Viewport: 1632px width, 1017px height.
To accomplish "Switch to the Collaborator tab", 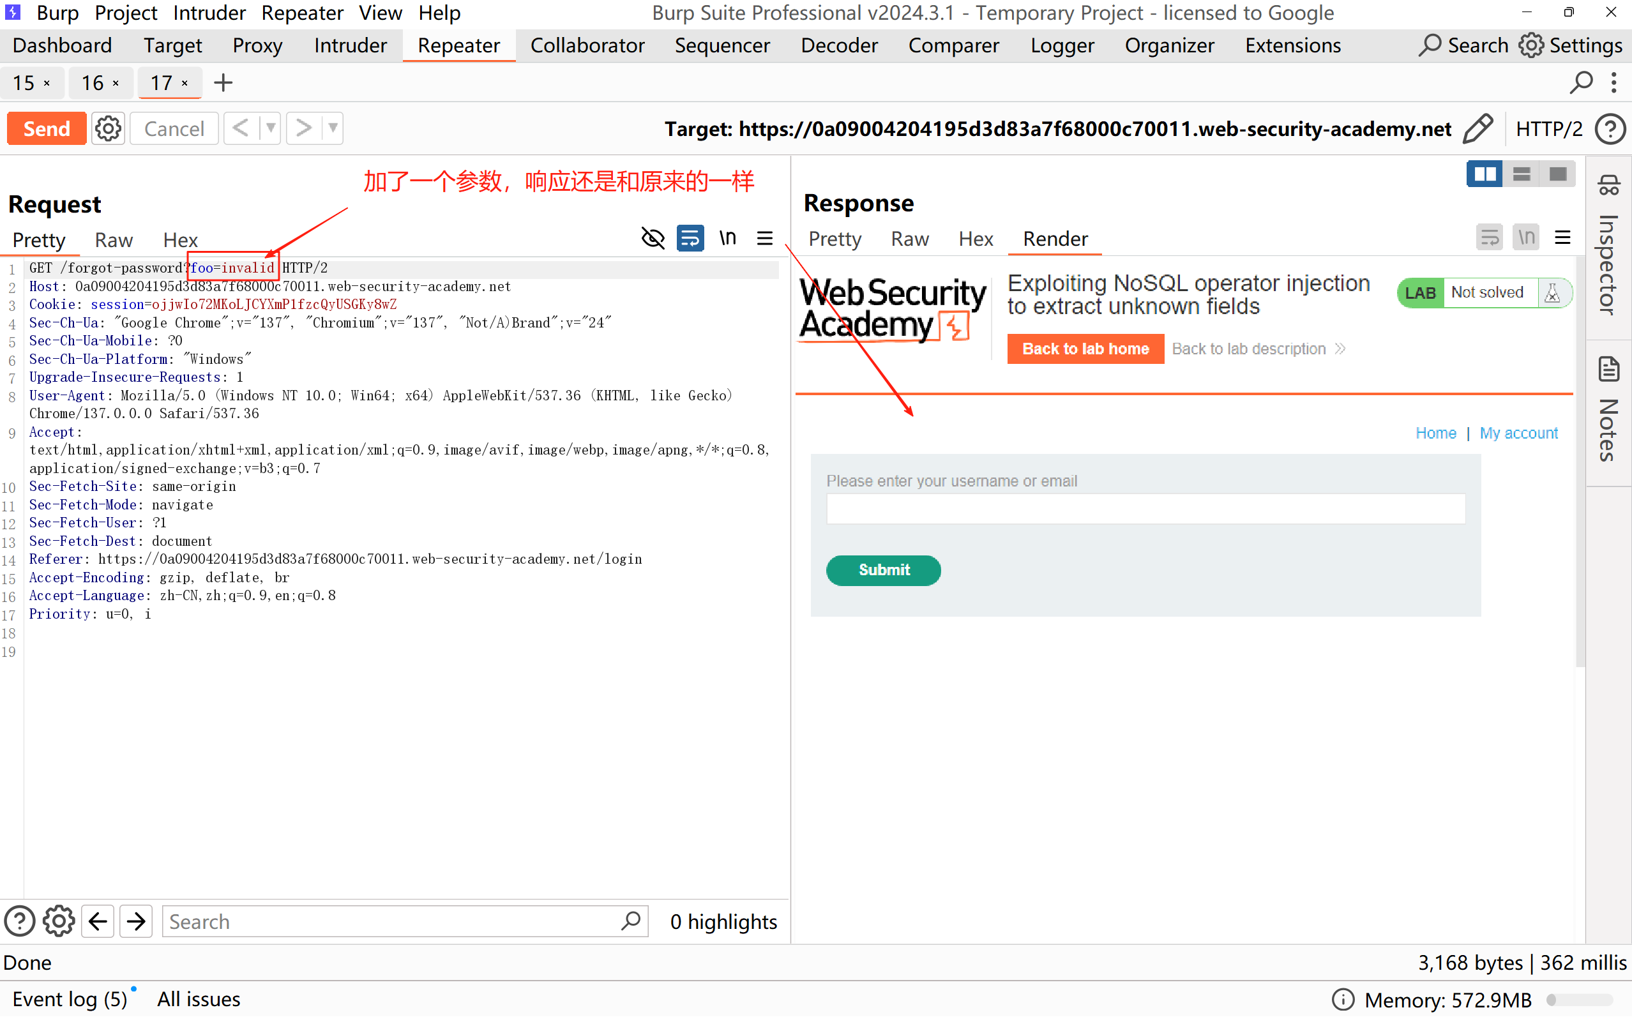I will coord(587,45).
